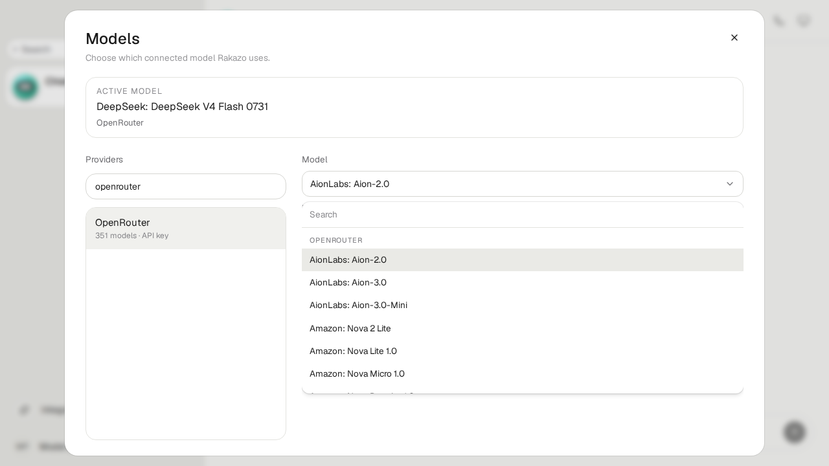Click the blurred pencil-like icon in the top bar

point(779,21)
